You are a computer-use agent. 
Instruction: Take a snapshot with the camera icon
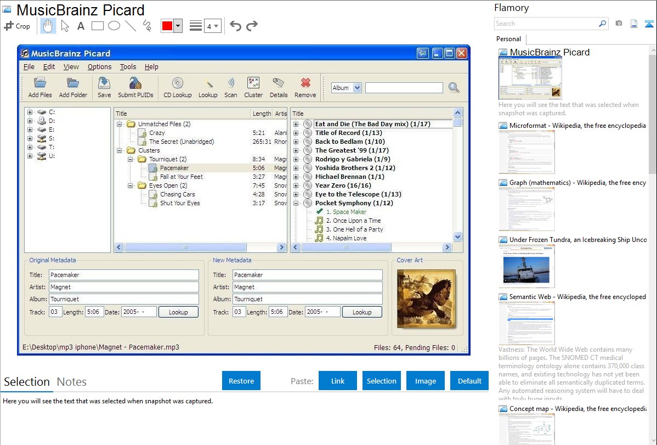click(619, 24)
